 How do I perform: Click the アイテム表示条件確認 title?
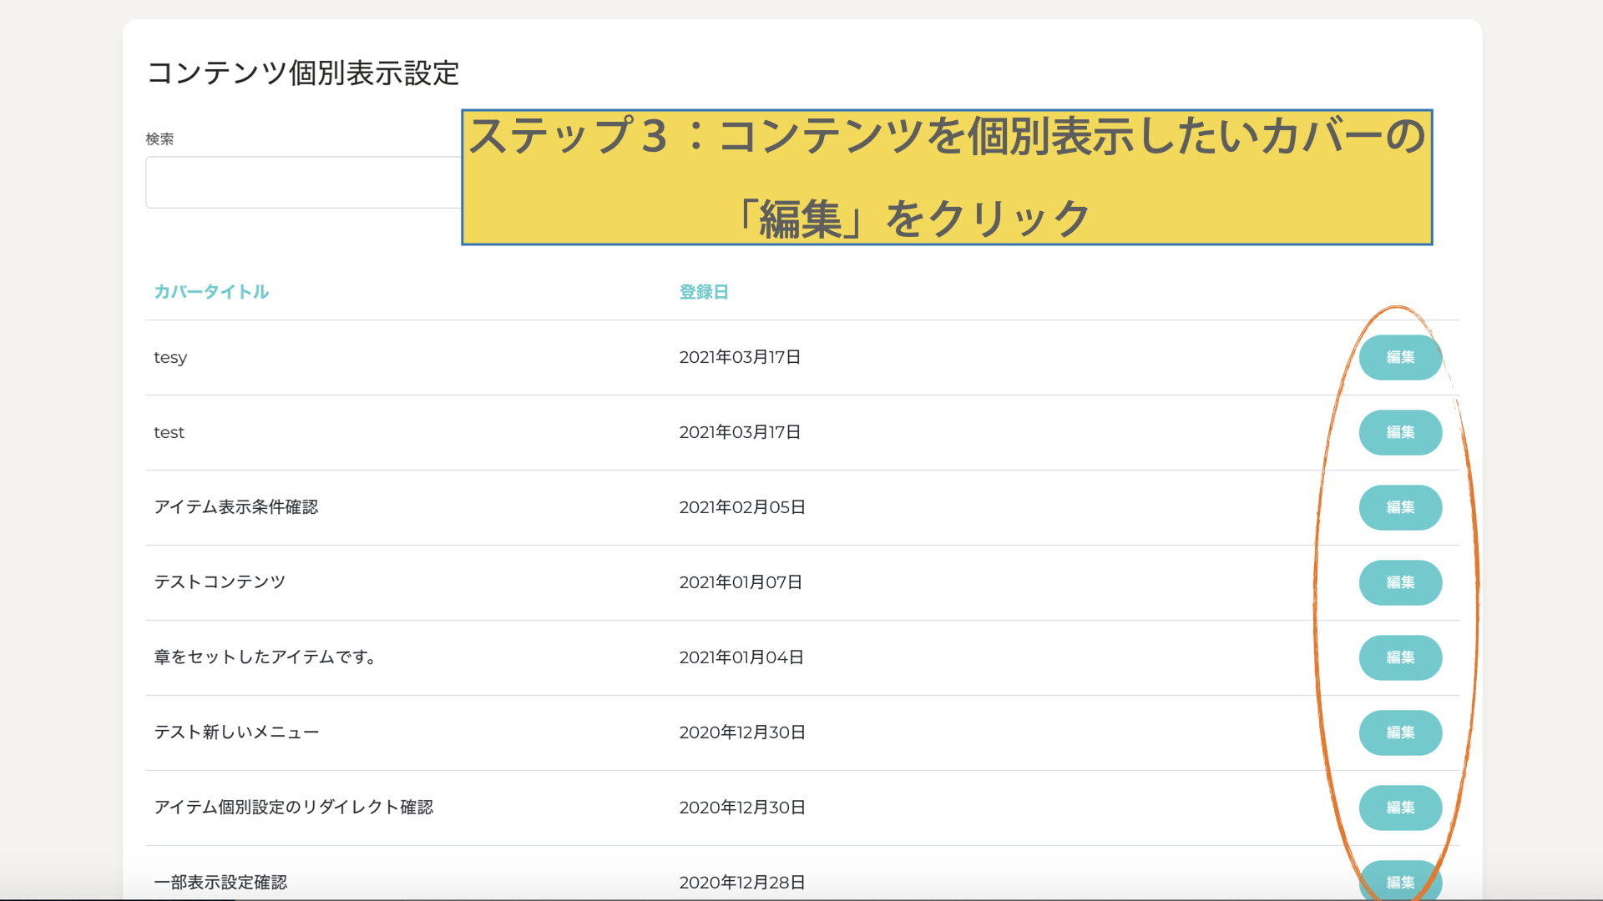pos(236,507)
